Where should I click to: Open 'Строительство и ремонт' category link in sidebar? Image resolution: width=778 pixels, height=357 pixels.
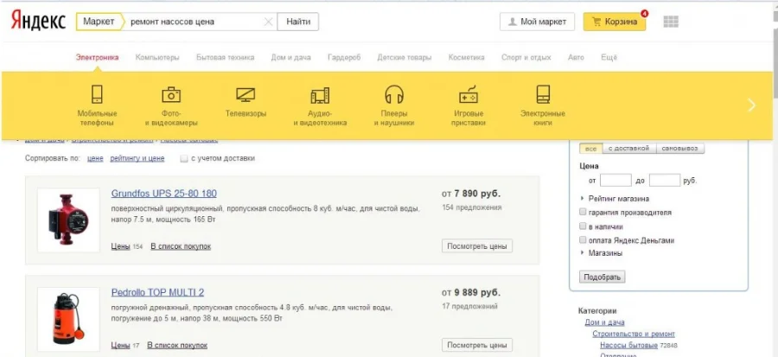tap(634, 335)
